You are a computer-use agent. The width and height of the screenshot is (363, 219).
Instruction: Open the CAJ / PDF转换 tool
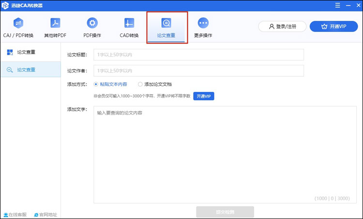pos(18,27)
